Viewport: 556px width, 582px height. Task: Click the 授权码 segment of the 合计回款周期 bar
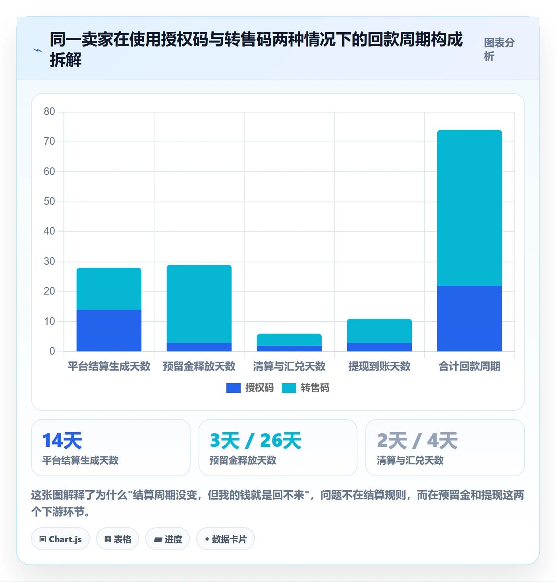(x=469, y=318)
